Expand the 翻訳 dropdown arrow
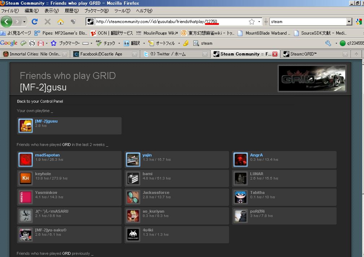Image resolution: width=364 pixels, height=257 pixels. (144, 43)
